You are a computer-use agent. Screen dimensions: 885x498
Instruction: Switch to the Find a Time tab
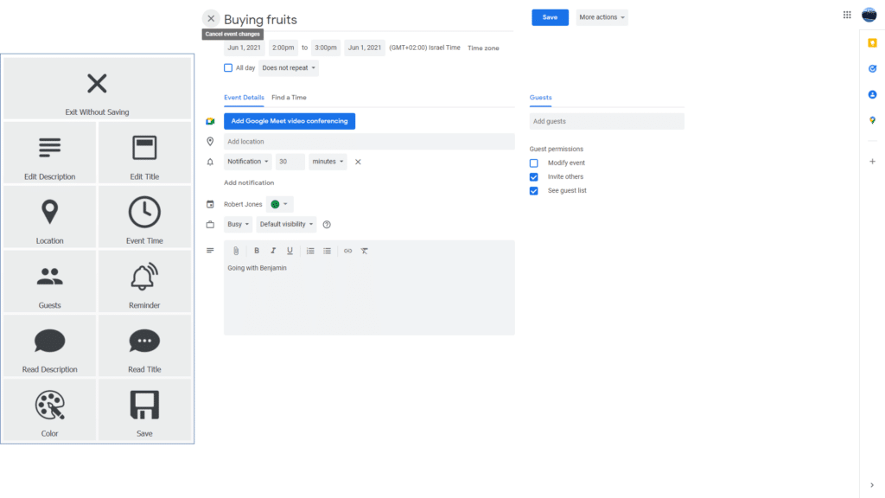tap(289, 98)
